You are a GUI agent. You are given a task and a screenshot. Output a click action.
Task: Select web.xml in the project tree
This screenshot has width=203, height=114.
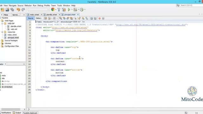(x=14, y=29)
